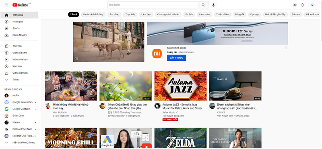Click the Google Việt Nam channel avatar
Viewport: 322px width, 149px height.
coord(6,109)
